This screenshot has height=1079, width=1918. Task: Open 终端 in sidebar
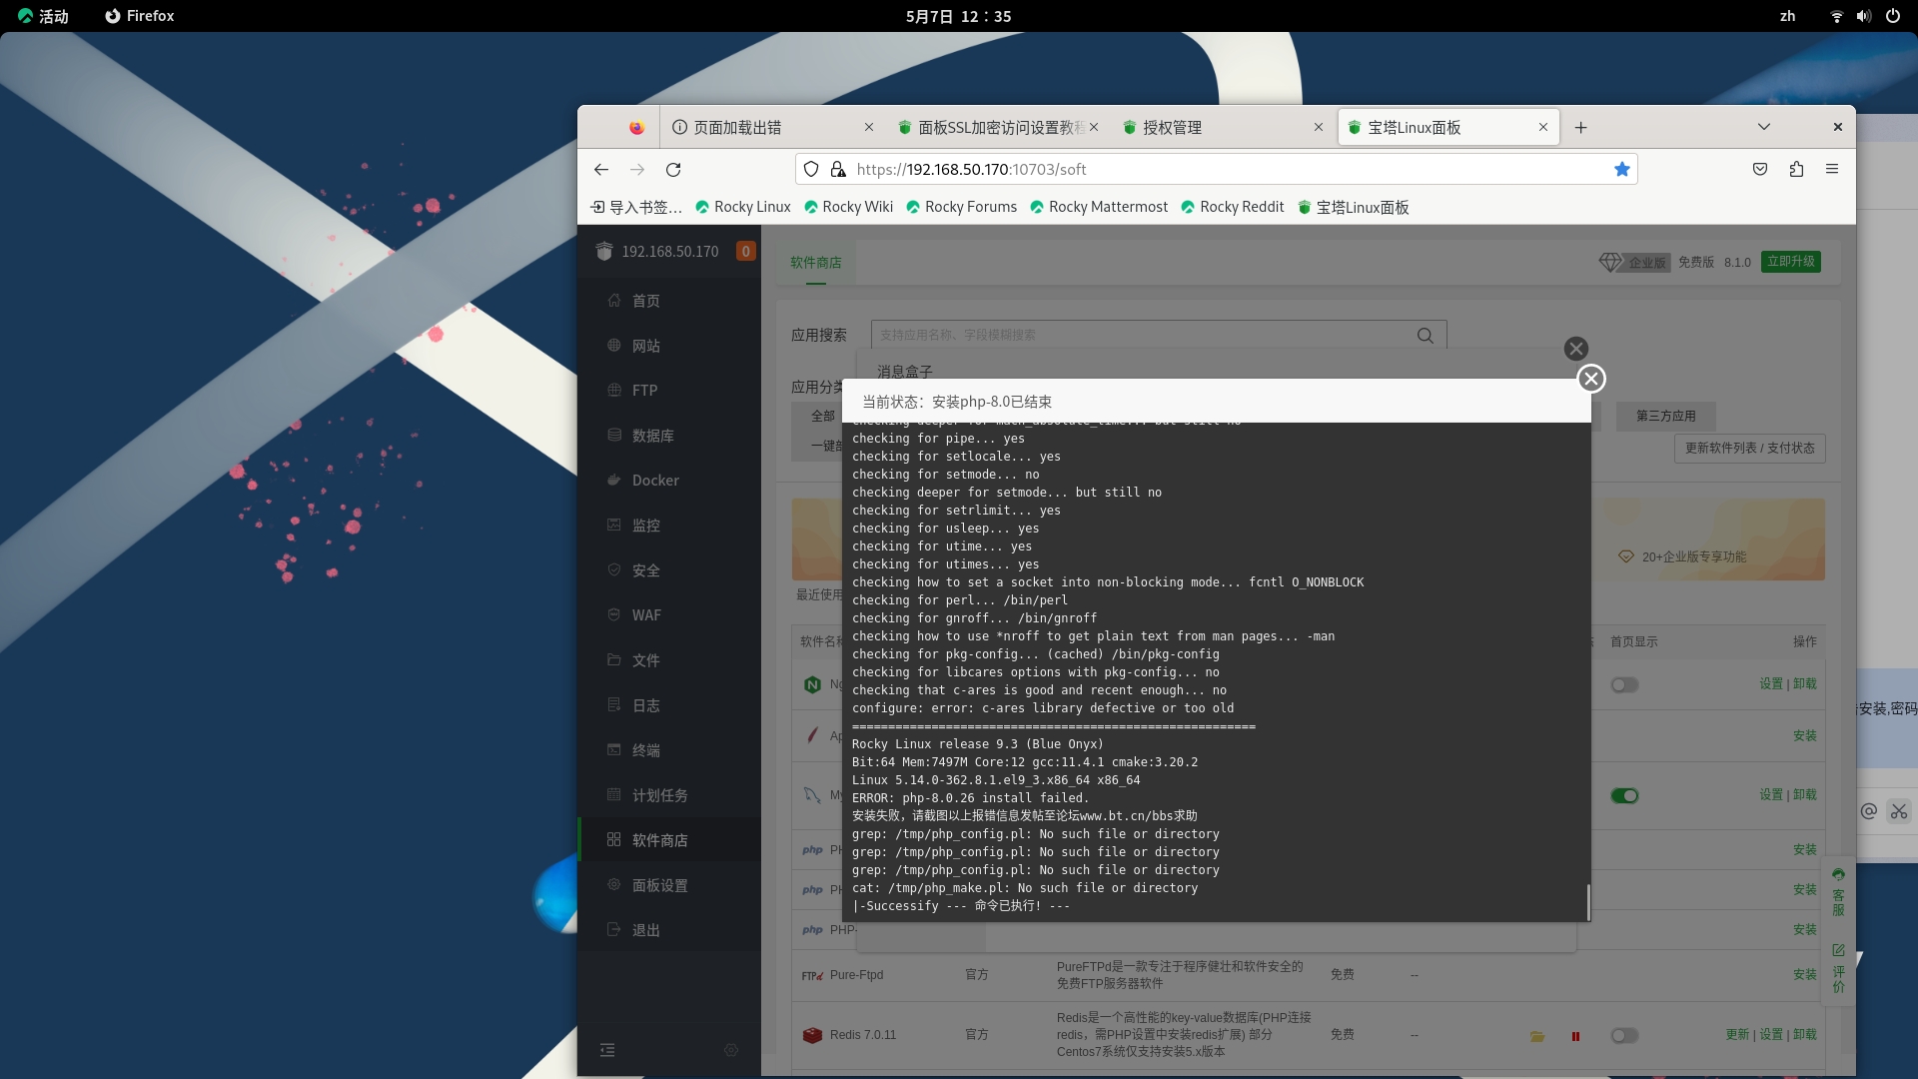[x=669, y=750]
